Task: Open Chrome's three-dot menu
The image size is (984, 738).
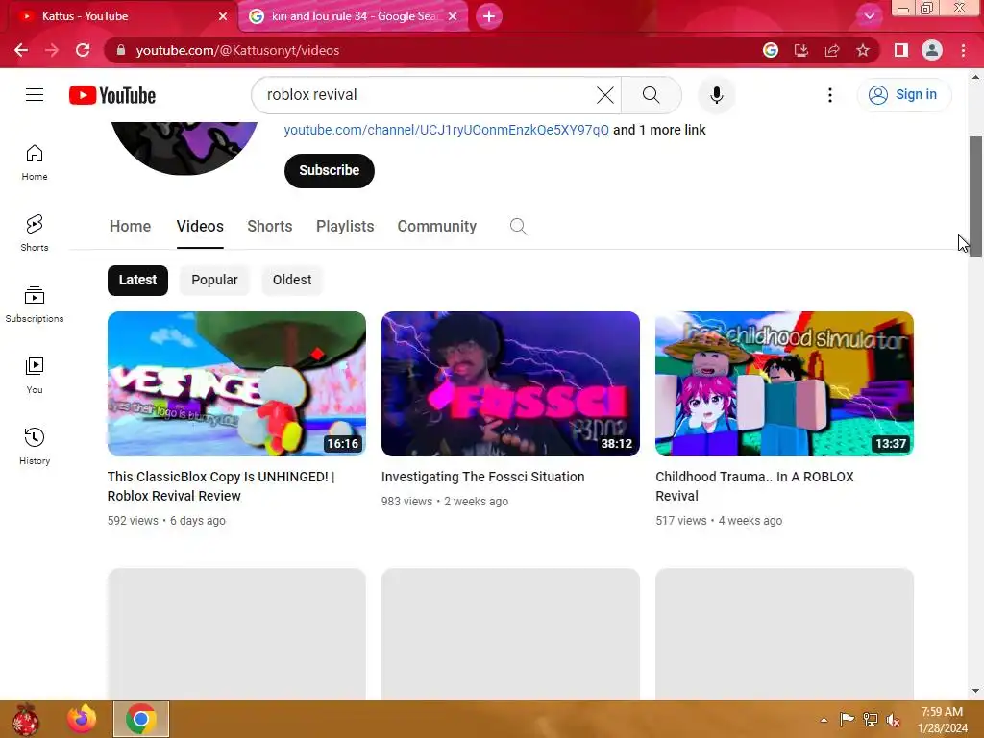Action: click(x=963, y=50)
